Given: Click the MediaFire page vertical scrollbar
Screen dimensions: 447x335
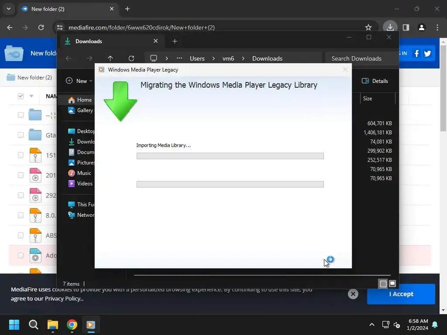Looking at the screenshot, I should tap(443, 88).
